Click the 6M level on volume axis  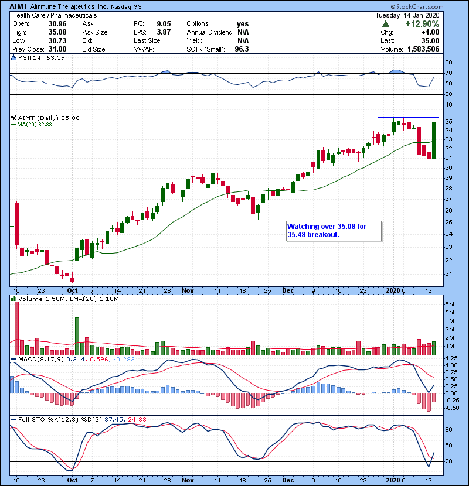click(x=450, y=304)
